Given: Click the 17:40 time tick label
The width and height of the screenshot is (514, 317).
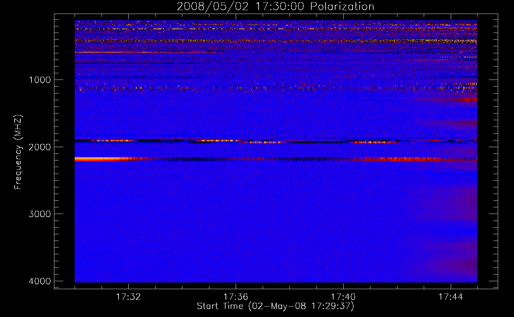Looking at the screenshot, I should coord(343,297).
